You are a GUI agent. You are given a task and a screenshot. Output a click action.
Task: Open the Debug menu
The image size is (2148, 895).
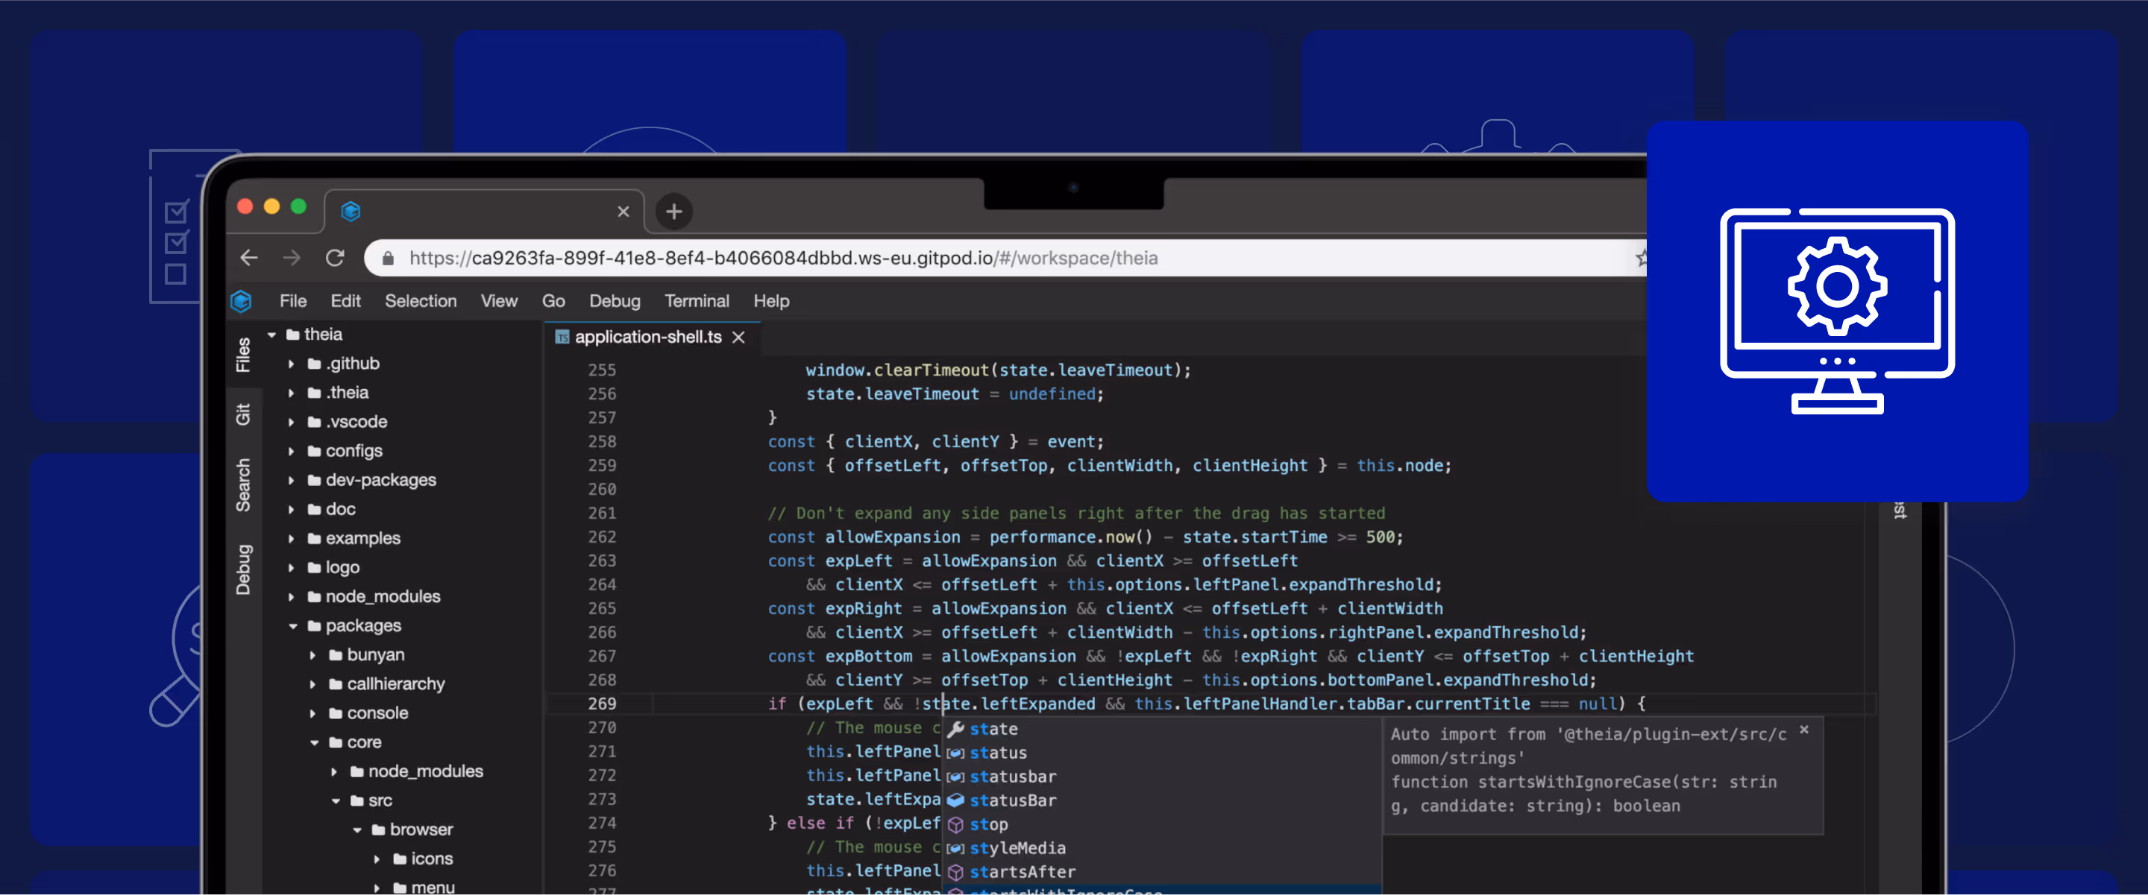click(615, 301)
